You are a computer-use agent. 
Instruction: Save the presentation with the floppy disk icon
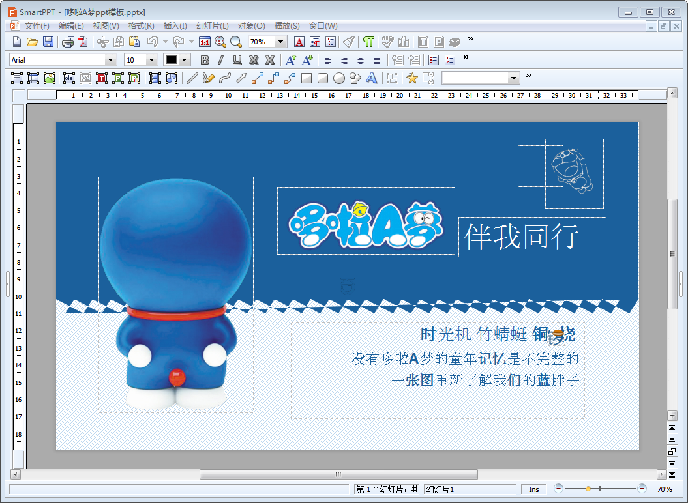click(48, 42)
